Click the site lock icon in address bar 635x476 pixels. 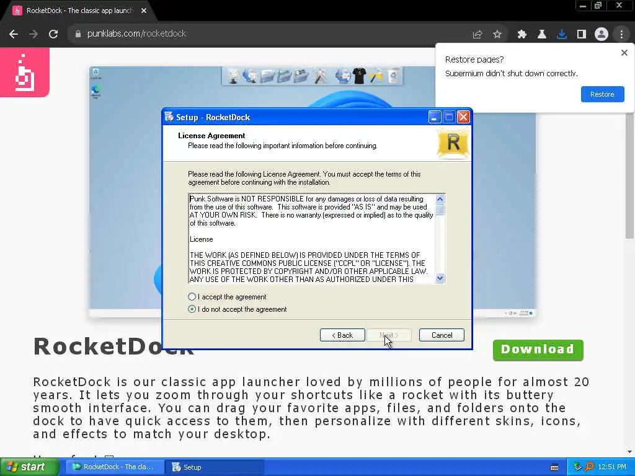coord(78,34)
